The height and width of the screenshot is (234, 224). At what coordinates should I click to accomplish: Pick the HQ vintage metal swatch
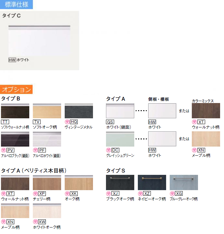(79, 111)
